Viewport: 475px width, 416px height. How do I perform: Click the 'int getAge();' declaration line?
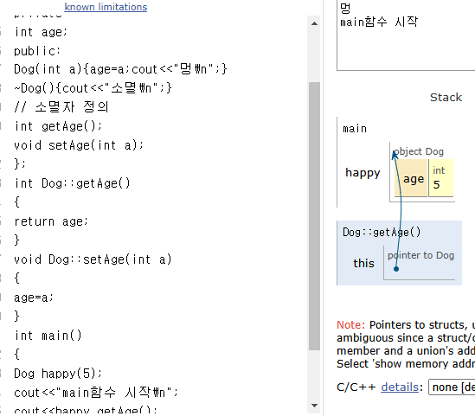coord(58,126)
